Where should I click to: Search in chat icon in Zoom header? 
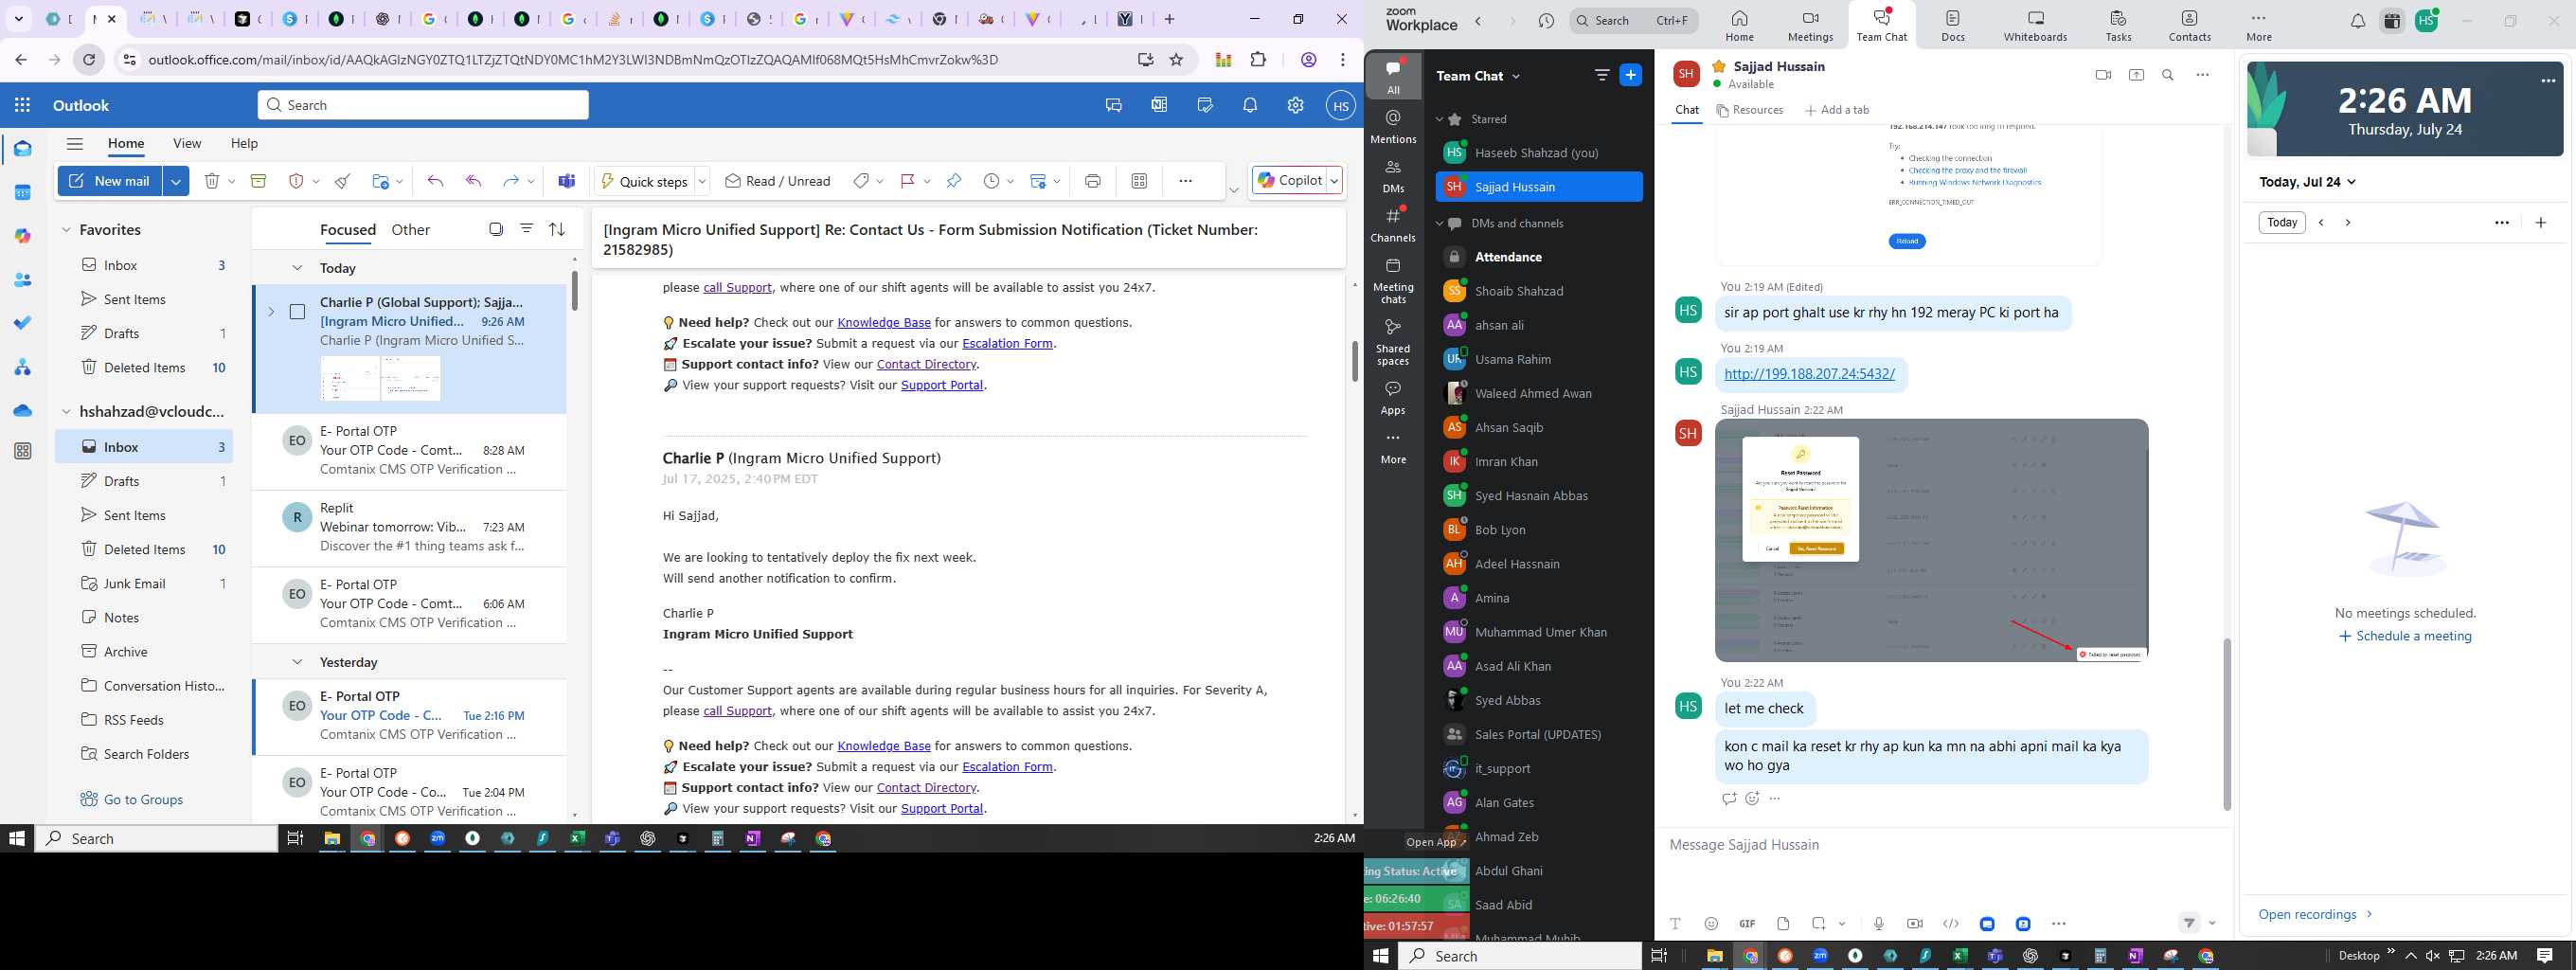[2168, 75]
